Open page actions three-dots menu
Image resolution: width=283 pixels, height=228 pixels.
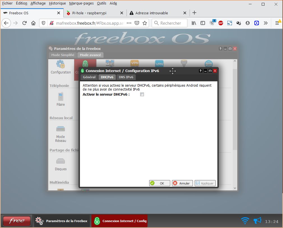[129, 23]
